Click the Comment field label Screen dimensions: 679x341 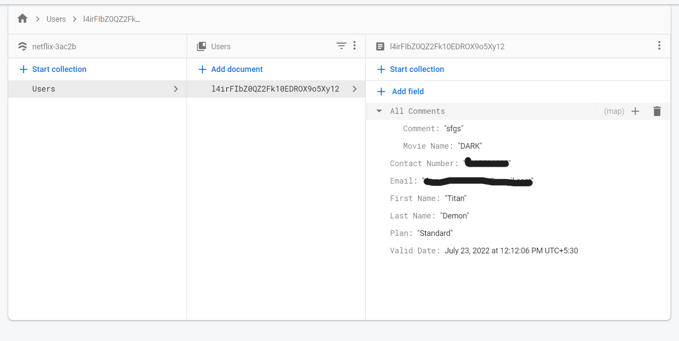pyautogui.click(x=422, y=129)
